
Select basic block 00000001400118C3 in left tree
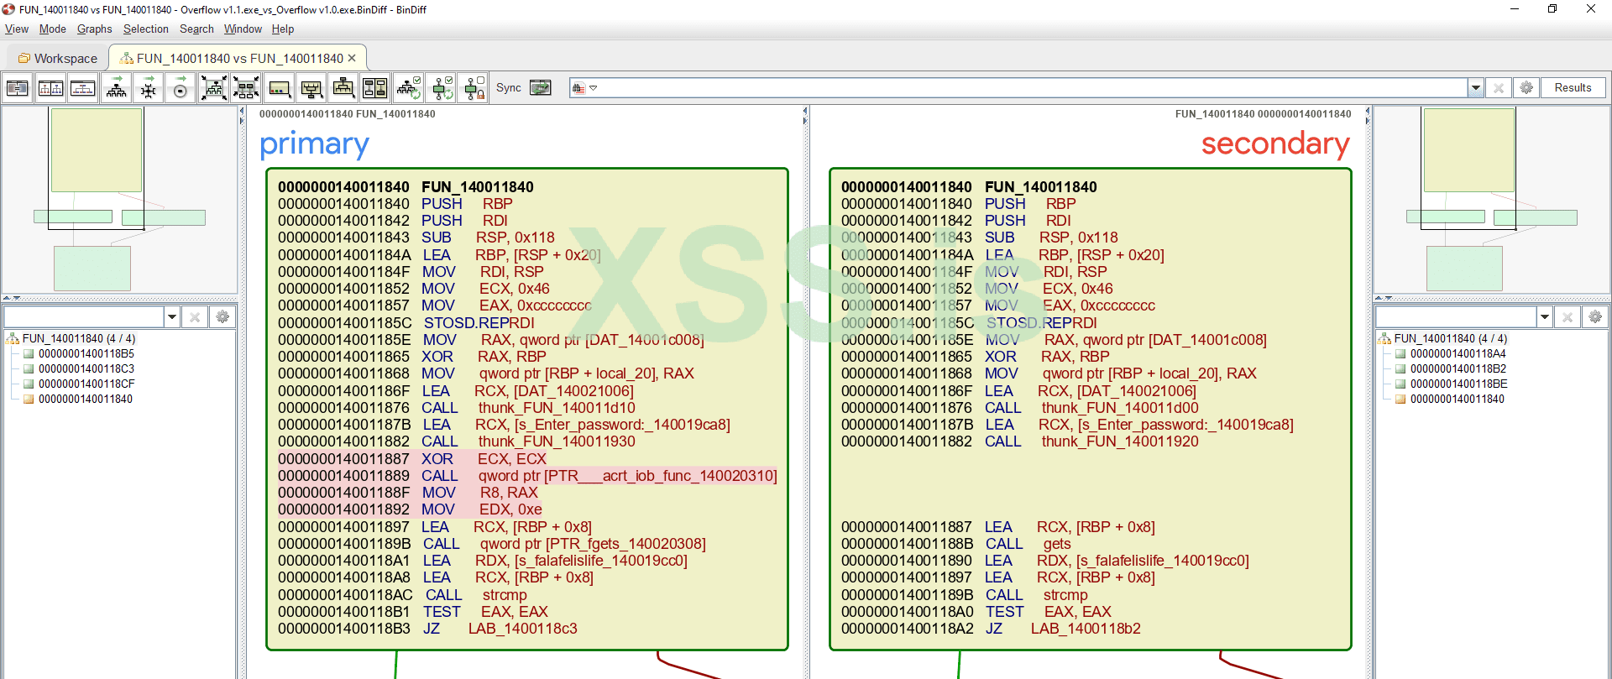86,368
